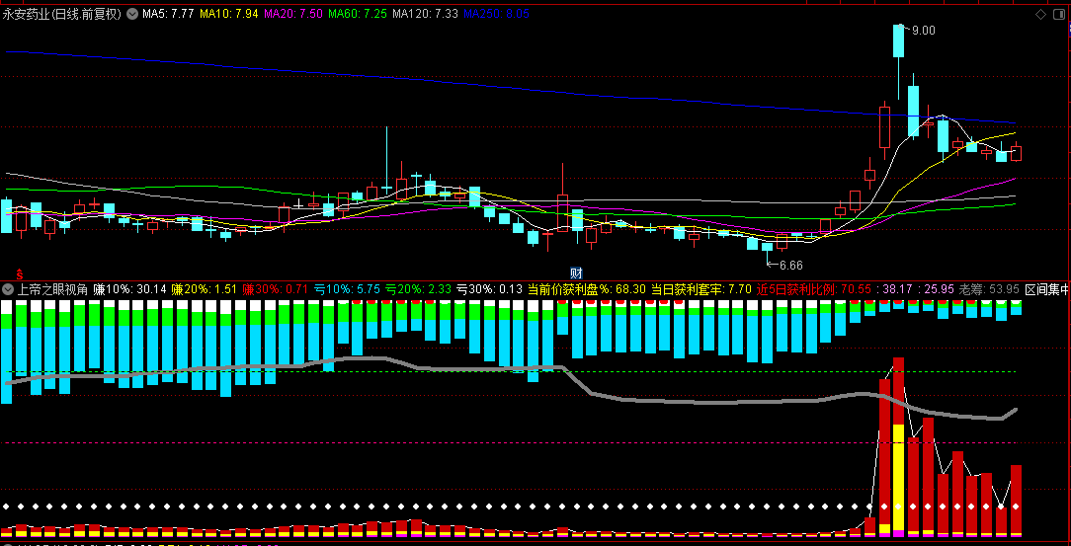Select the yellow MA10: 7.94 label
This screenshot has width=1071, height=546.
[x=229, y=14]
